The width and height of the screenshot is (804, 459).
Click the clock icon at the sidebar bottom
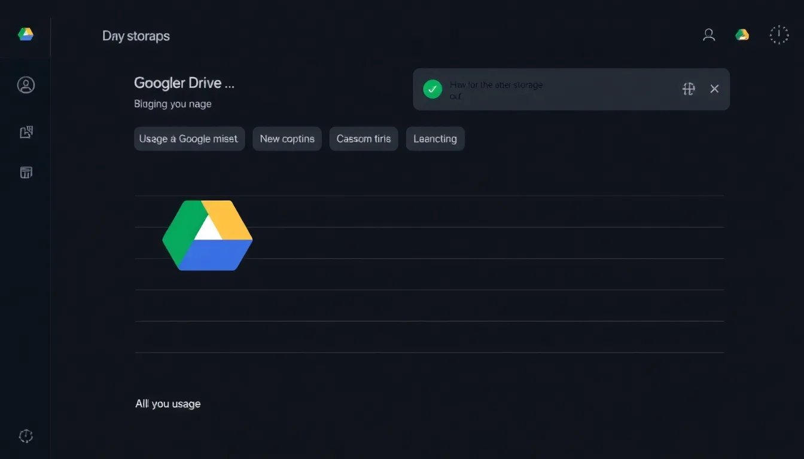click(x=26, y=436)
